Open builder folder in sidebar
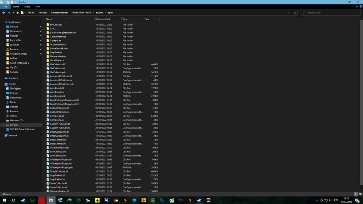This screenshot has height=204, width=363. coord(13,58)
